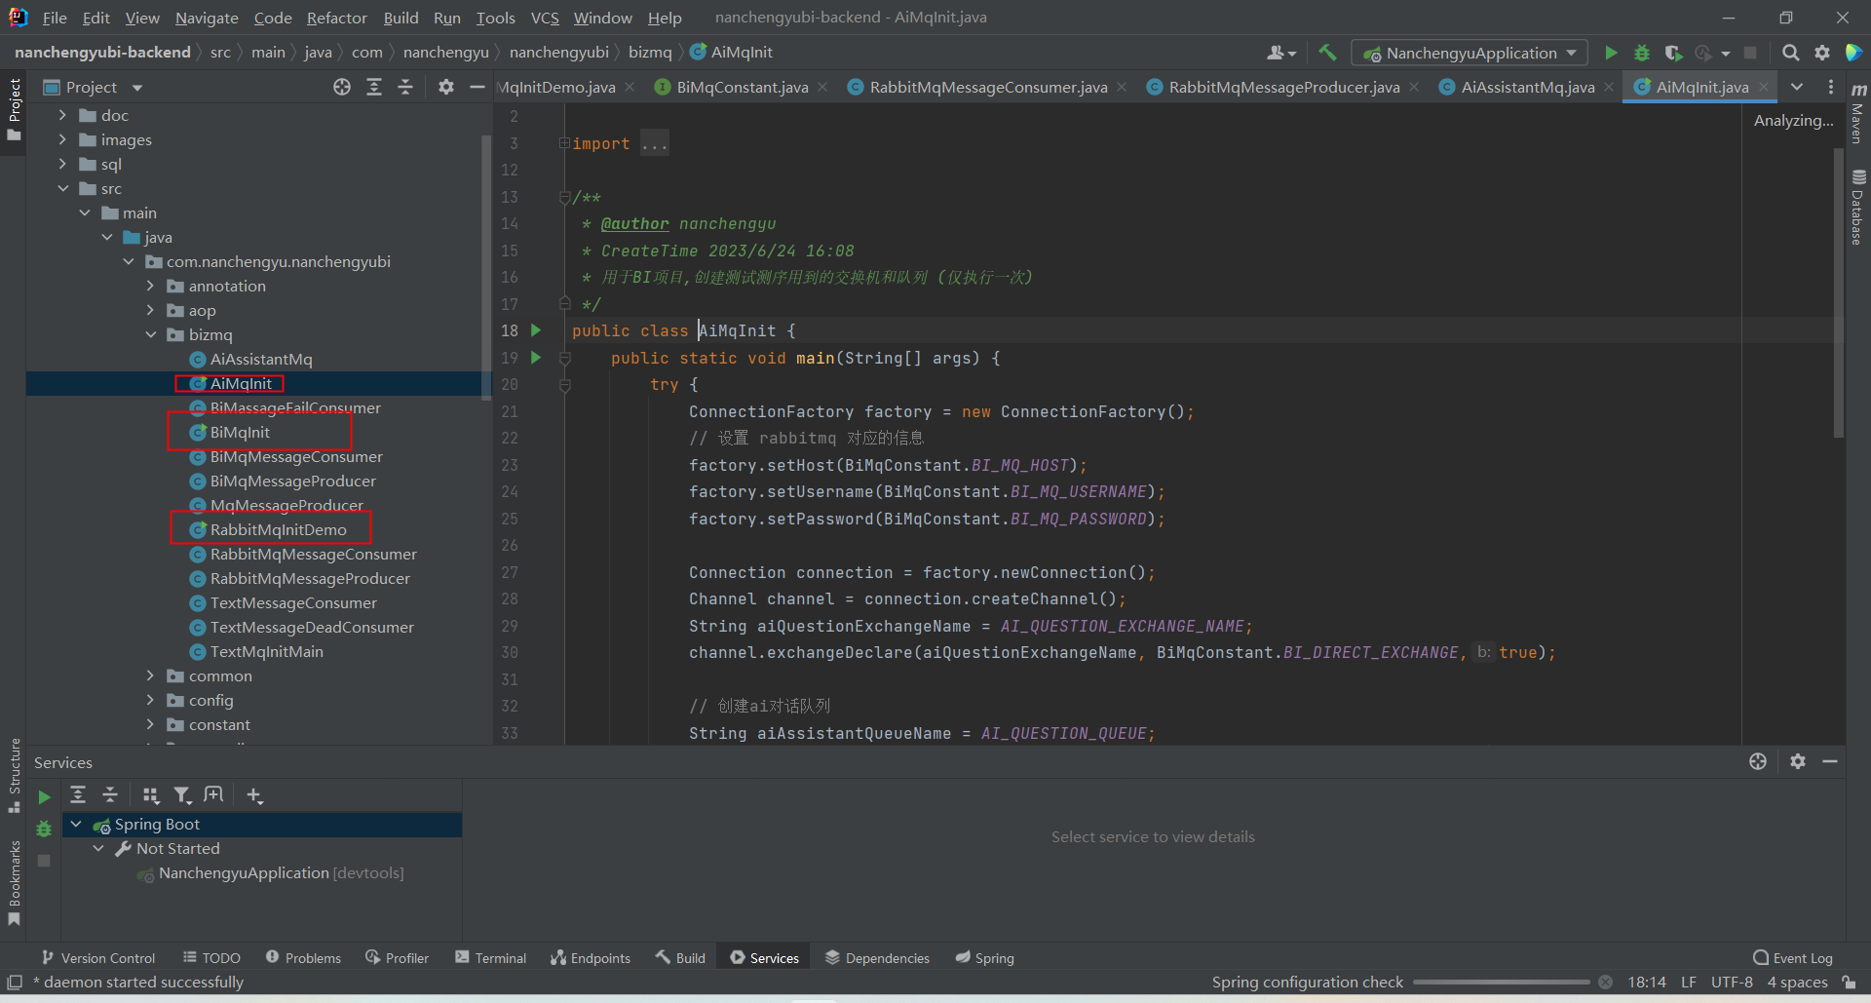
Task: Show hidden editor tabs dropdown
Action: [x=1797, y=87]
